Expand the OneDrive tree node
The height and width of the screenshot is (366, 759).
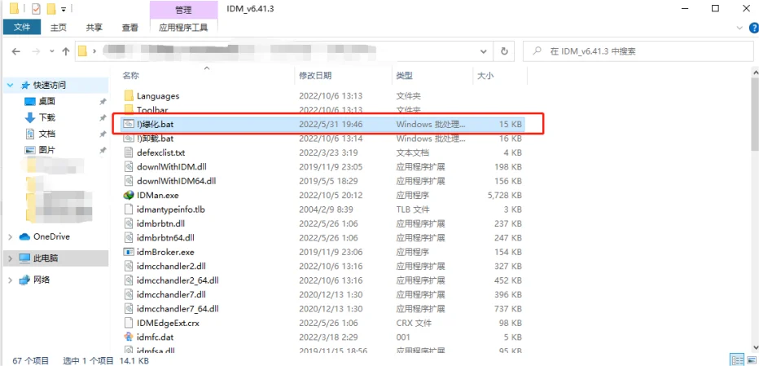coord(10,237)
